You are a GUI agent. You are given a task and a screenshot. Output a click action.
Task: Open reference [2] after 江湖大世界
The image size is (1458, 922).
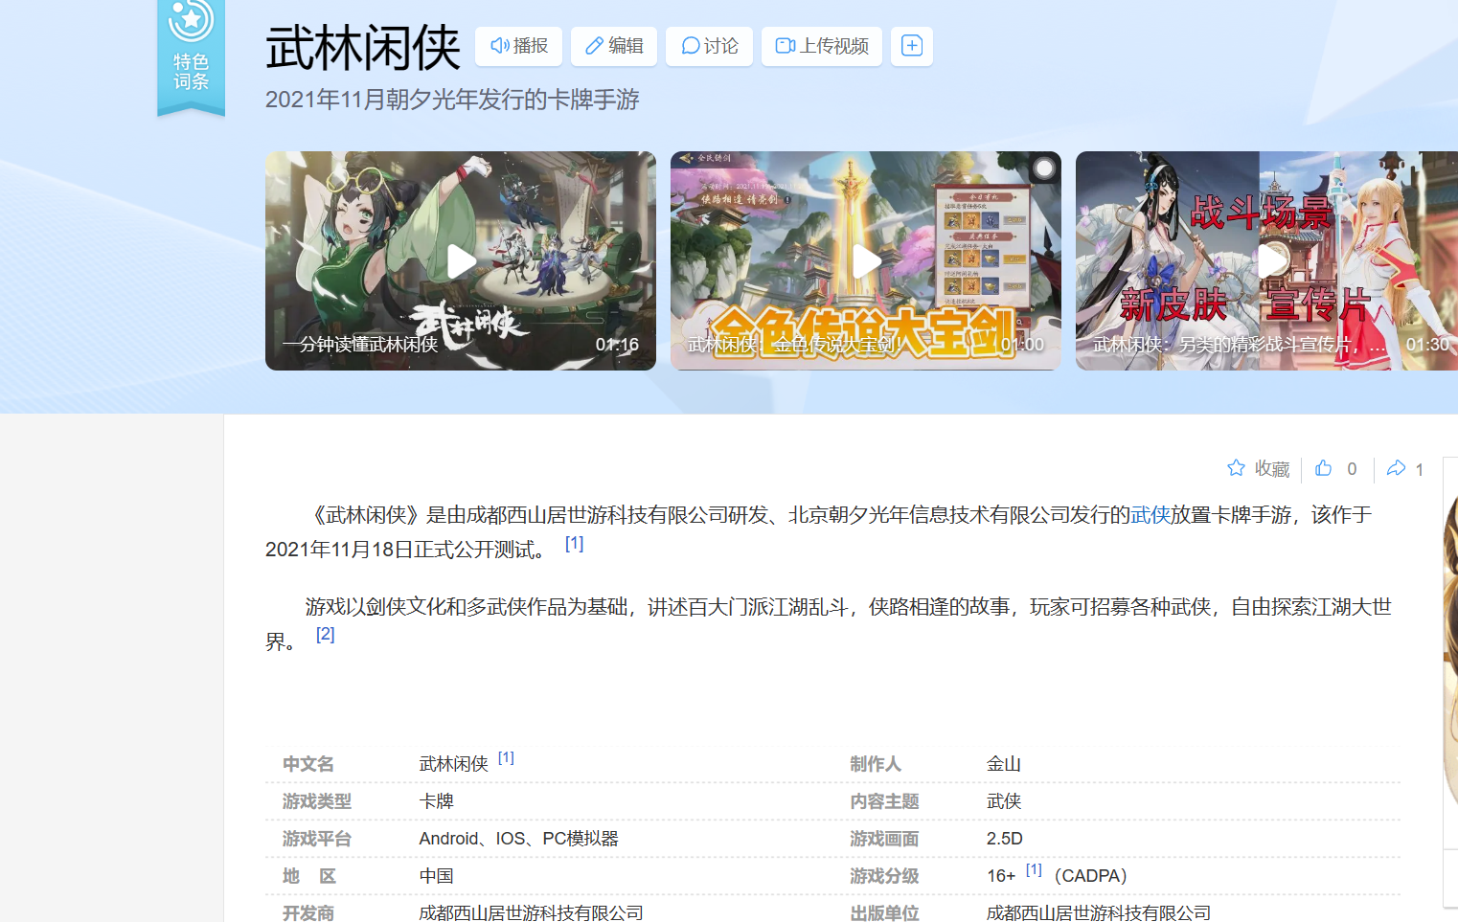326,635
